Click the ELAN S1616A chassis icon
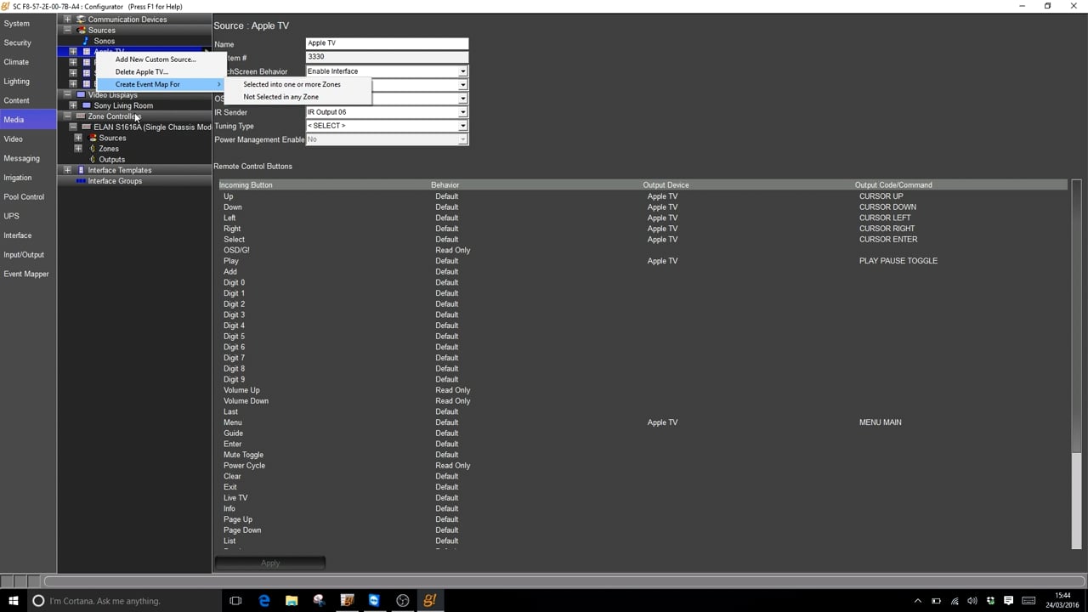The image size is (1088, 612). 86,127
